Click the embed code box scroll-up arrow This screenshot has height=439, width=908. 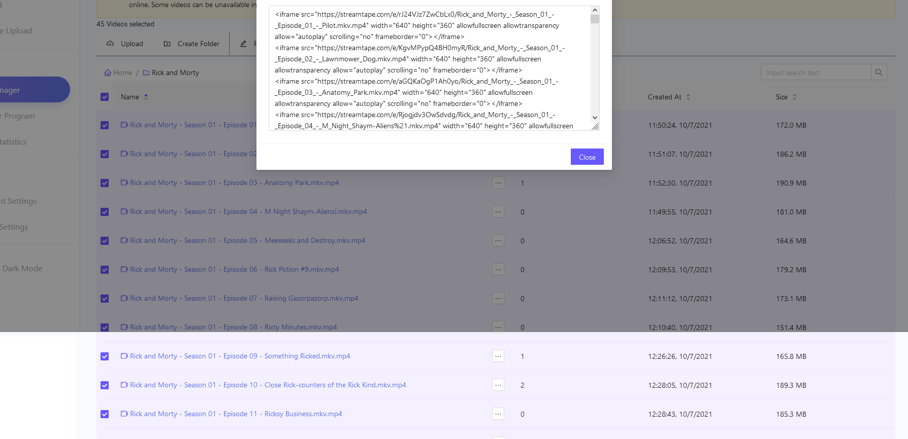[x=595, y=10]
